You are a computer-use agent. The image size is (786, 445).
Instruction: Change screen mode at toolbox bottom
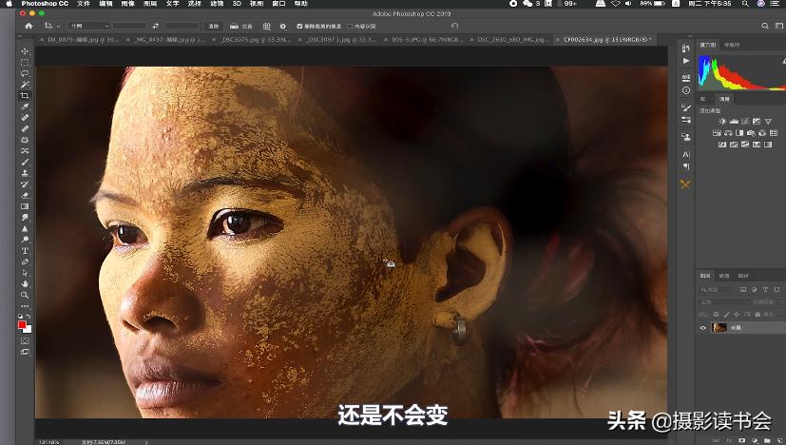(x=25, y=352)
